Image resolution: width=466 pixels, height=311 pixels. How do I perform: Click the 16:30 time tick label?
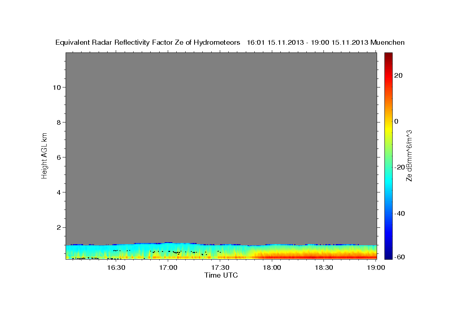[x=116, y=267]
